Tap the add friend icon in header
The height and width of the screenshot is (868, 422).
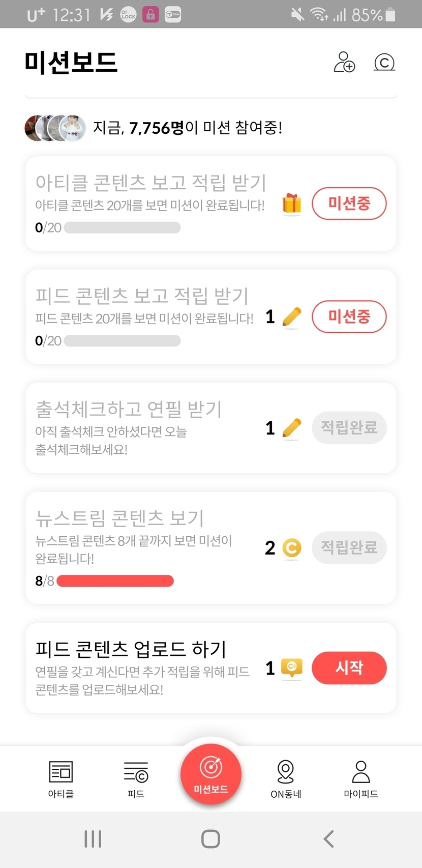pos(344,62)
